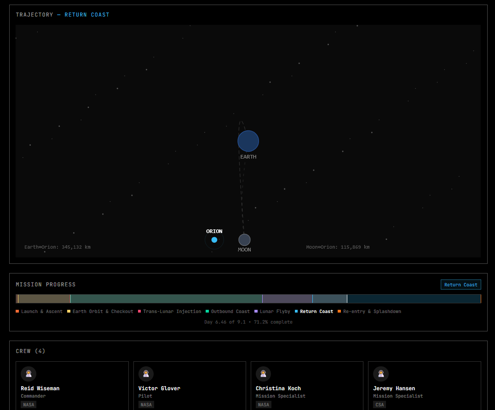Select the Moon circle in trajectory view
This screenshot has height=410, width=495.
(244, 240)
